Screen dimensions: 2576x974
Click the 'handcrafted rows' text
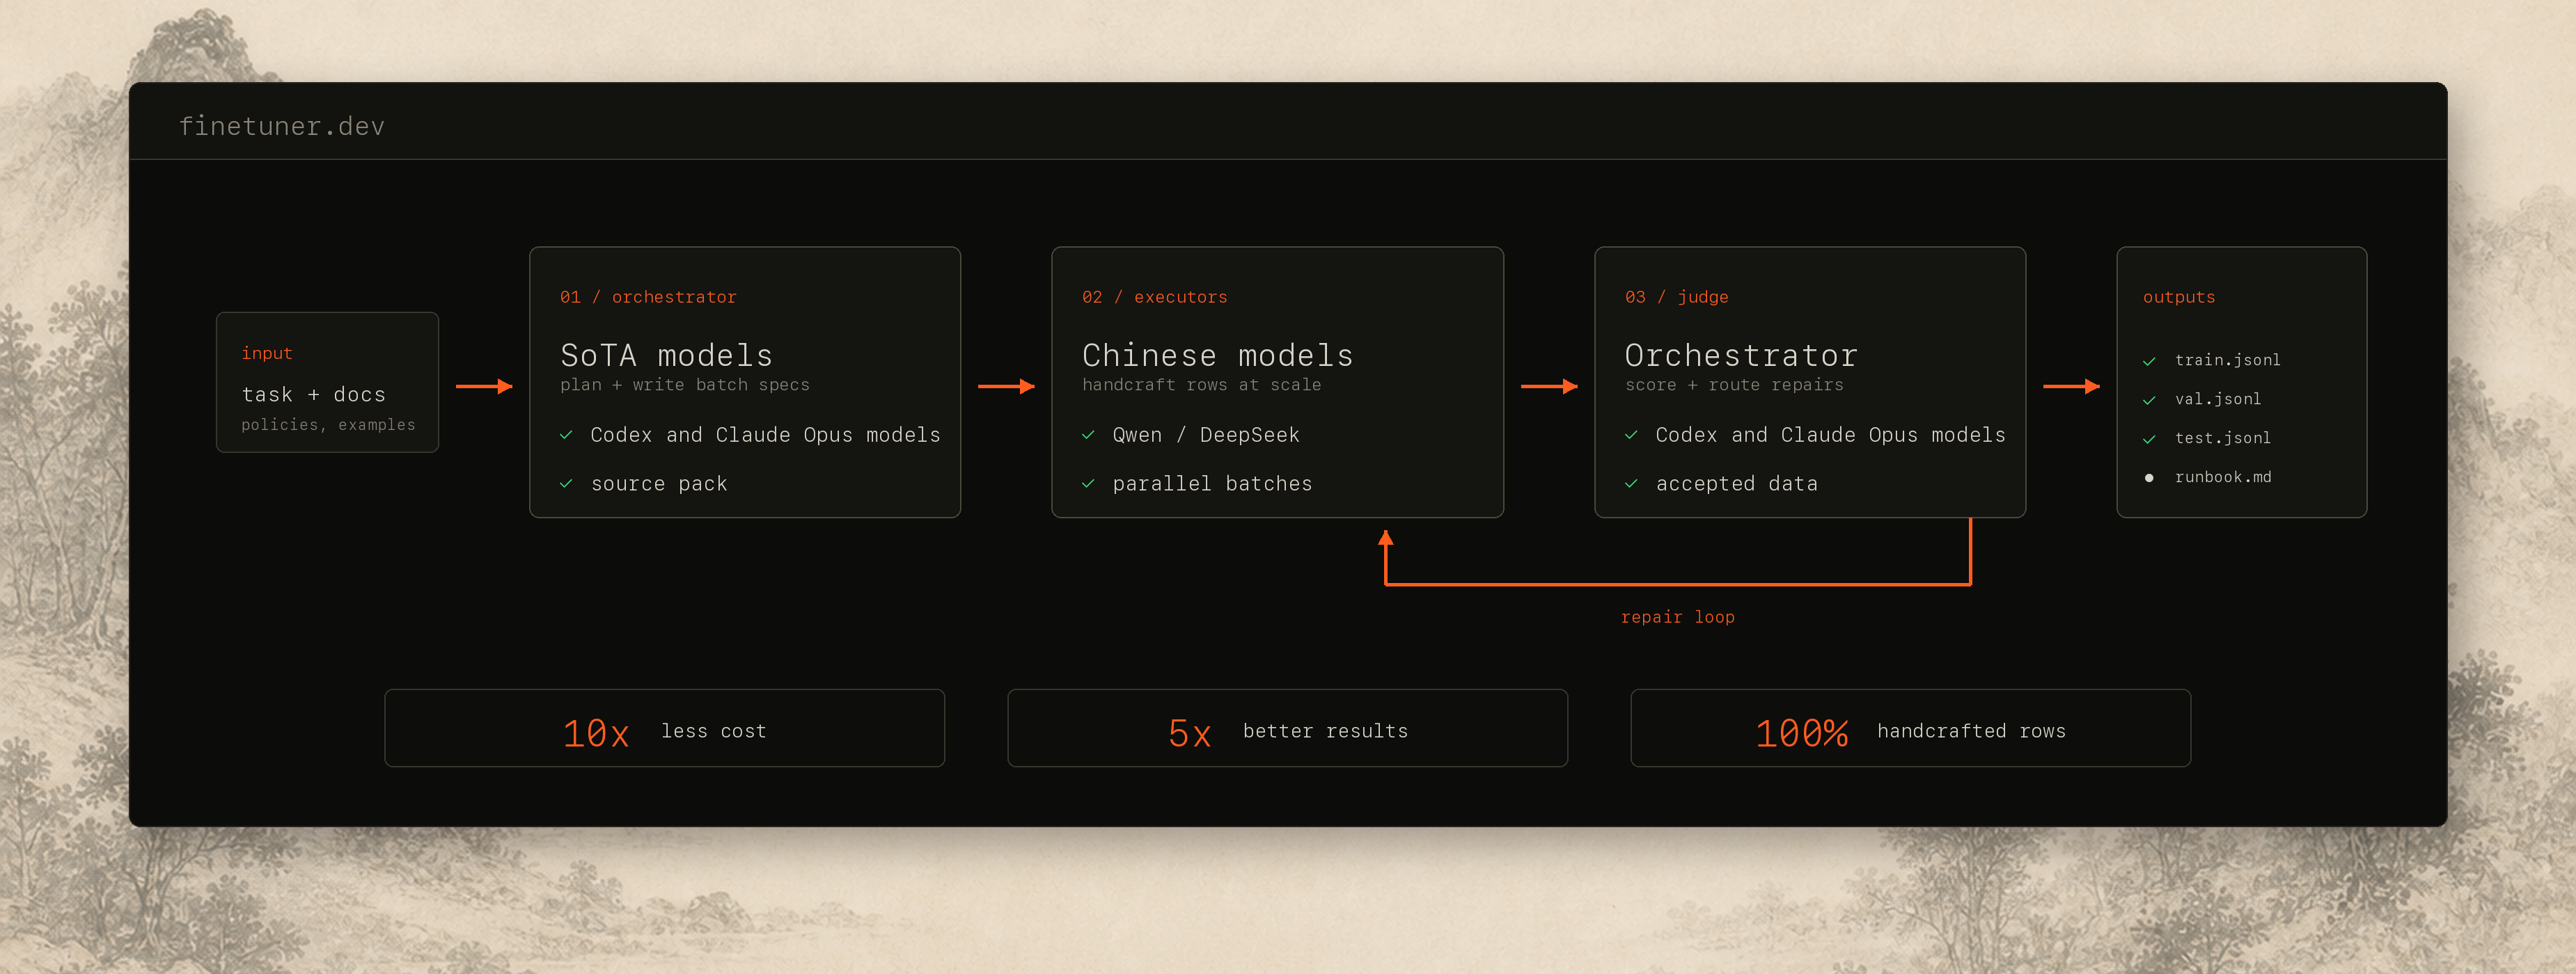[x=1972, y=731]
